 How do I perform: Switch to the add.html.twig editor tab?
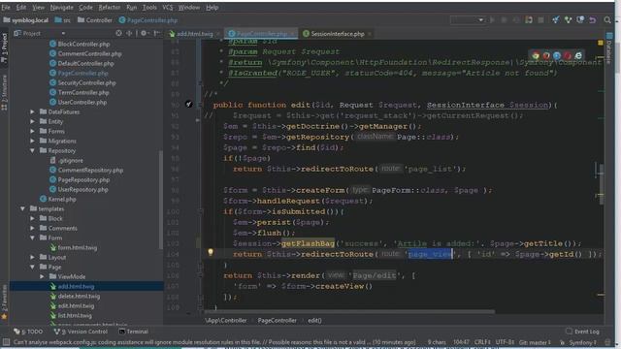[194, 34]
